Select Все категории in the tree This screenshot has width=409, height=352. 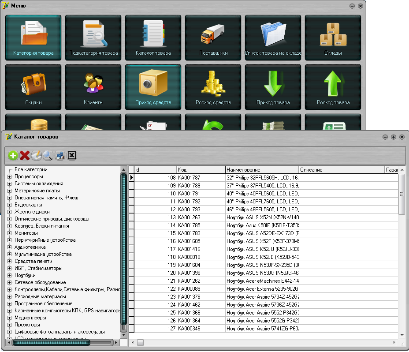pyautogui.click(x=31, y=169)
